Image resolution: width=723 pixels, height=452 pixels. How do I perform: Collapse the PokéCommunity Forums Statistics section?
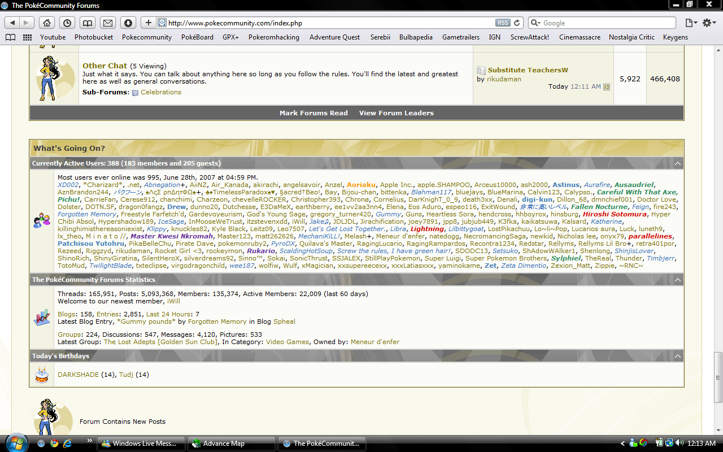[677, 280]
